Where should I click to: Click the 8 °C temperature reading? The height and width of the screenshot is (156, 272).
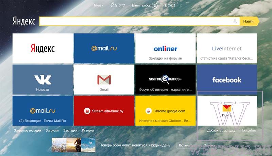click(x=122, y=5)
